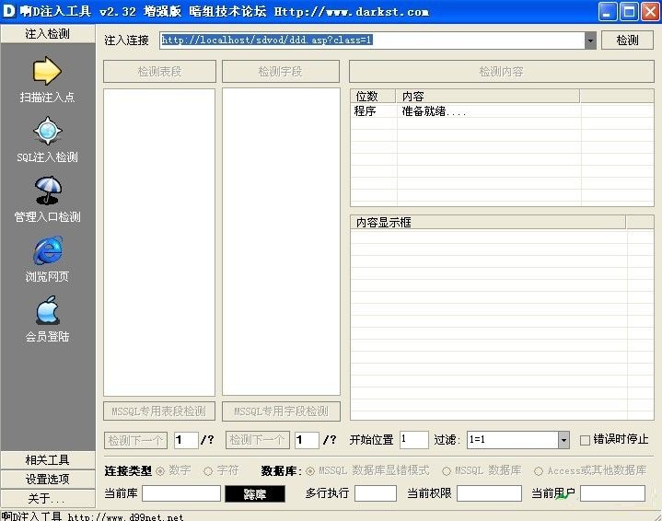Click the 当前权限 input field
Image resolution: width=662 pixels, height=521 pixels.
tap(489, 493)
